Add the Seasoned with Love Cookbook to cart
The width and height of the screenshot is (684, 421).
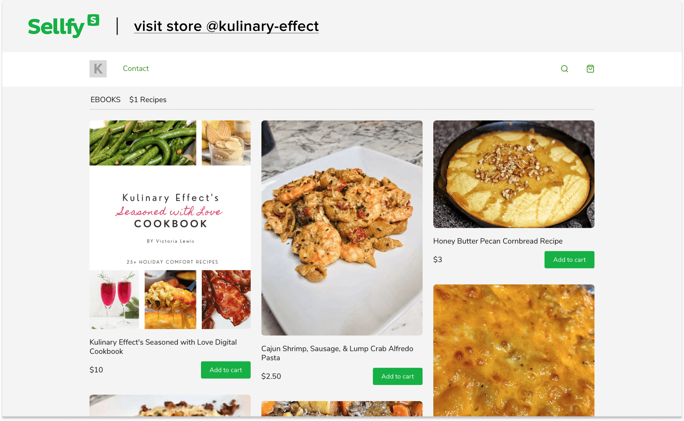[226, 370]
